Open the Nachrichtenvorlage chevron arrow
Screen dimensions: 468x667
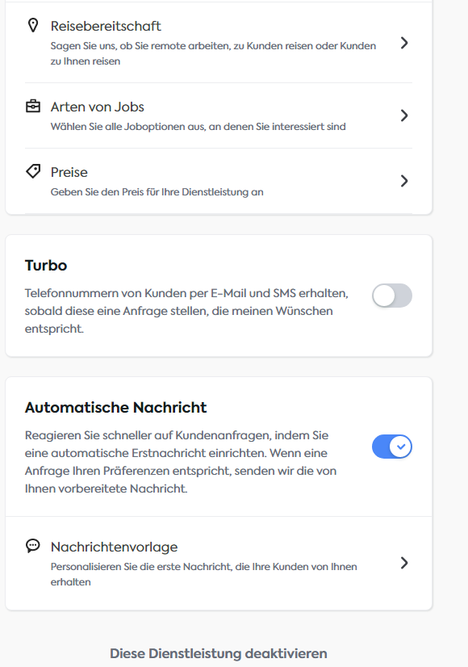(x=404, y=563)
